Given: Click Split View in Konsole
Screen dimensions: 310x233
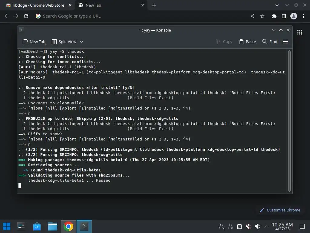Looking at the screenshot, I should coord(64,42).
